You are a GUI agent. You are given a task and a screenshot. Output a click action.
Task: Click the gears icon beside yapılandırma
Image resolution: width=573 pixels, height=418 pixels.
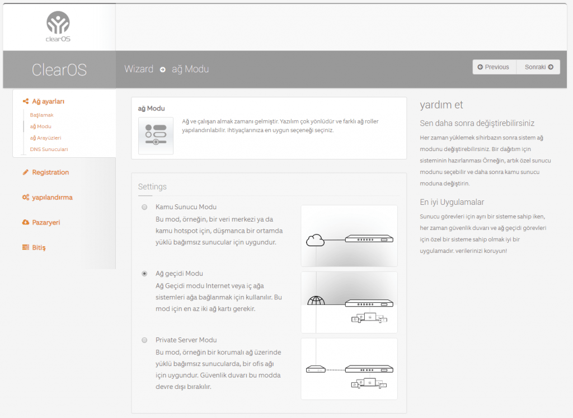[26, 198]
